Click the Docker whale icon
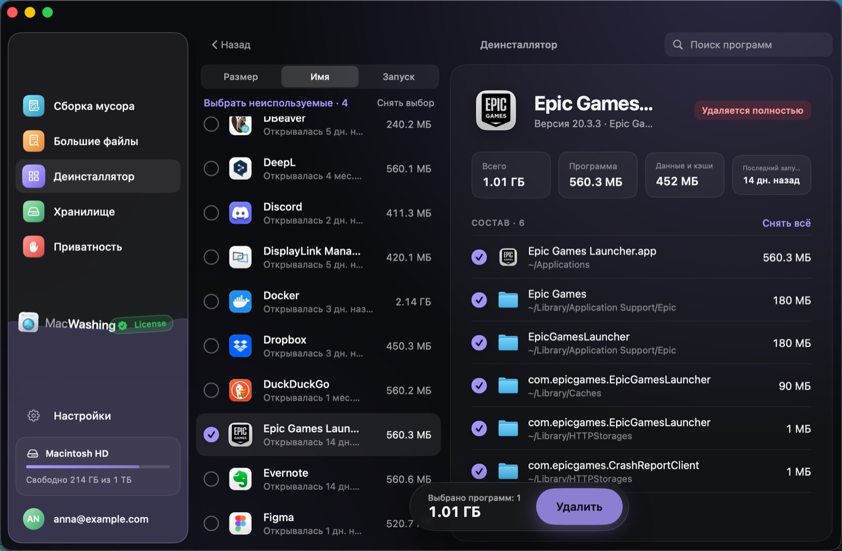842x551 pixels. point(240,302)
